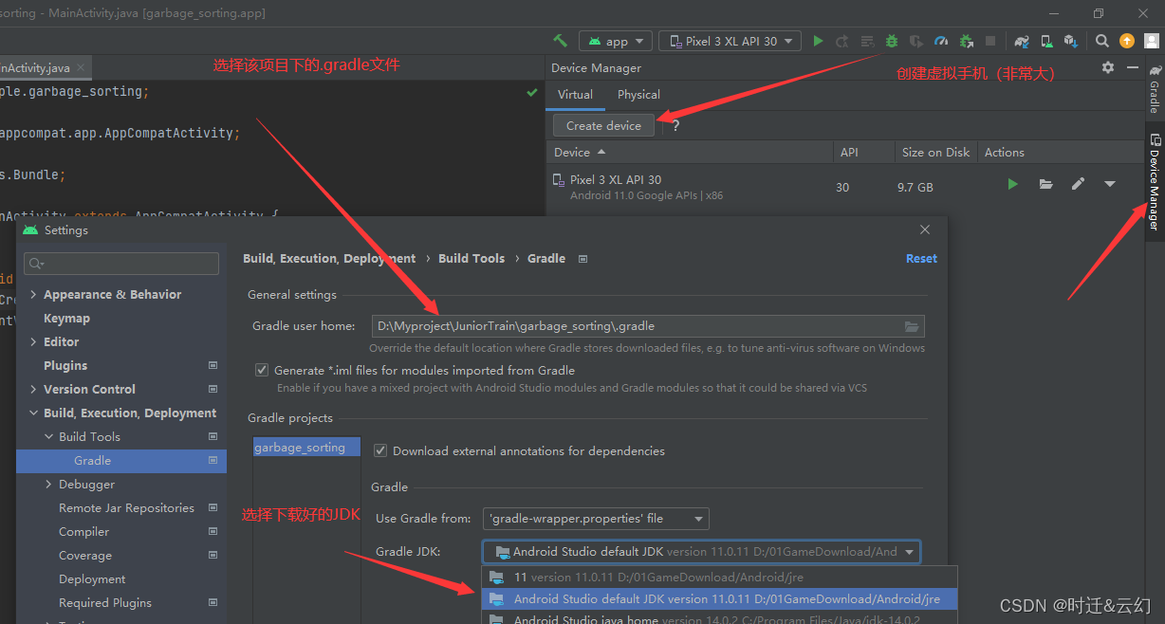Expand the Debugger settings node
This screenshot has height=624, width=1165.
point(49,484)
